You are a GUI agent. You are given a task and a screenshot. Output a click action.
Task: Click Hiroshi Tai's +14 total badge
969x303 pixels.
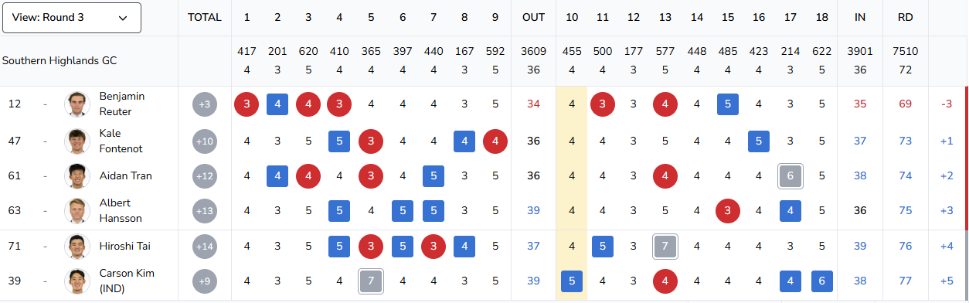[x=205, y=247]
